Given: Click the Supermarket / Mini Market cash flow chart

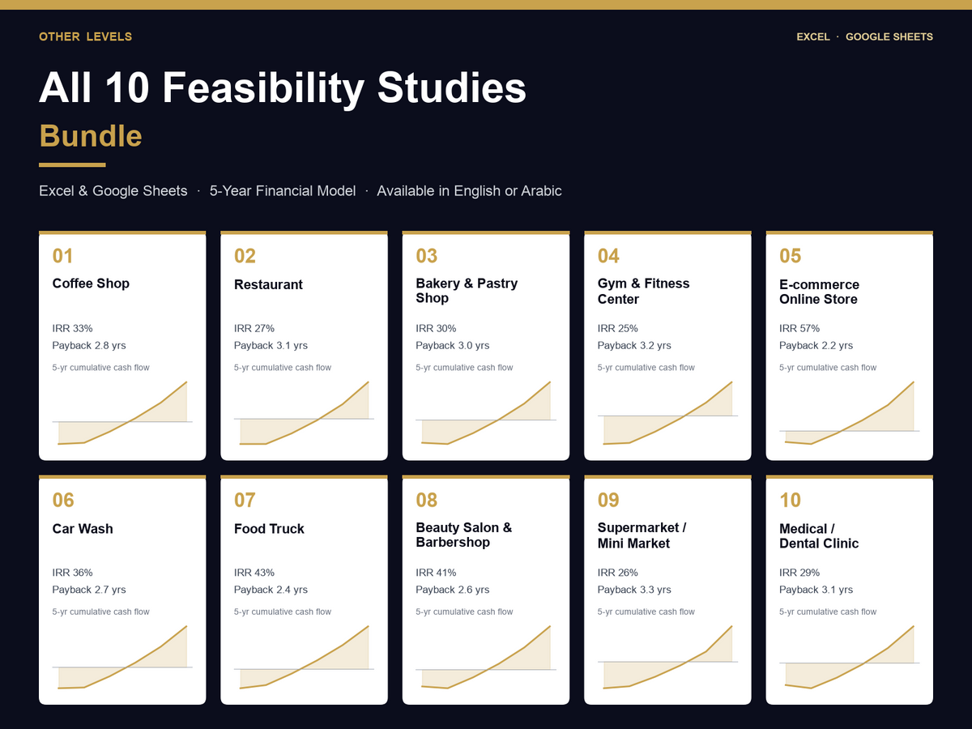Looking at the screenshot, I should (667, 657).
